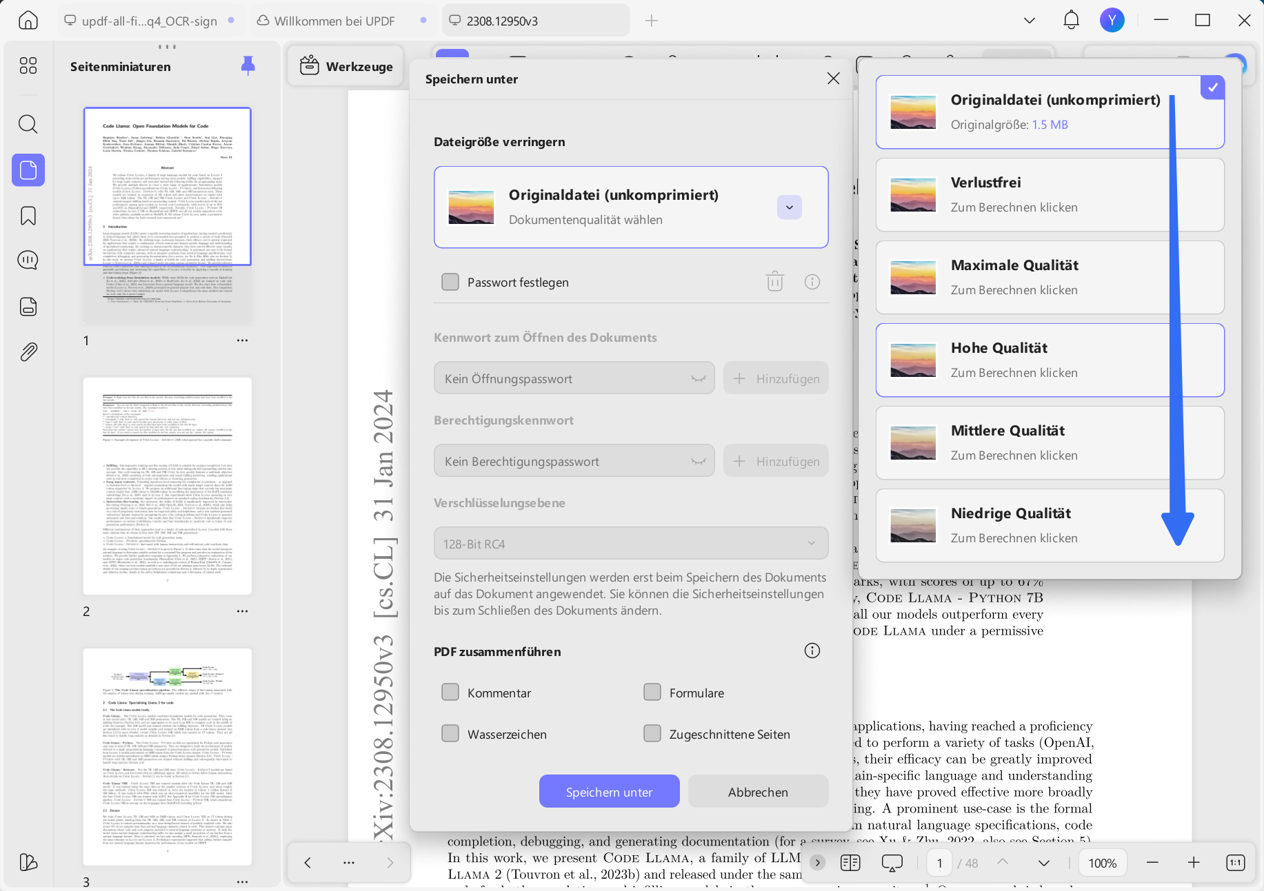The image size is (1264, 891).
Task: Switch to updf-all-fi...q4_OCR-sign tab
Action: point(150,21)
